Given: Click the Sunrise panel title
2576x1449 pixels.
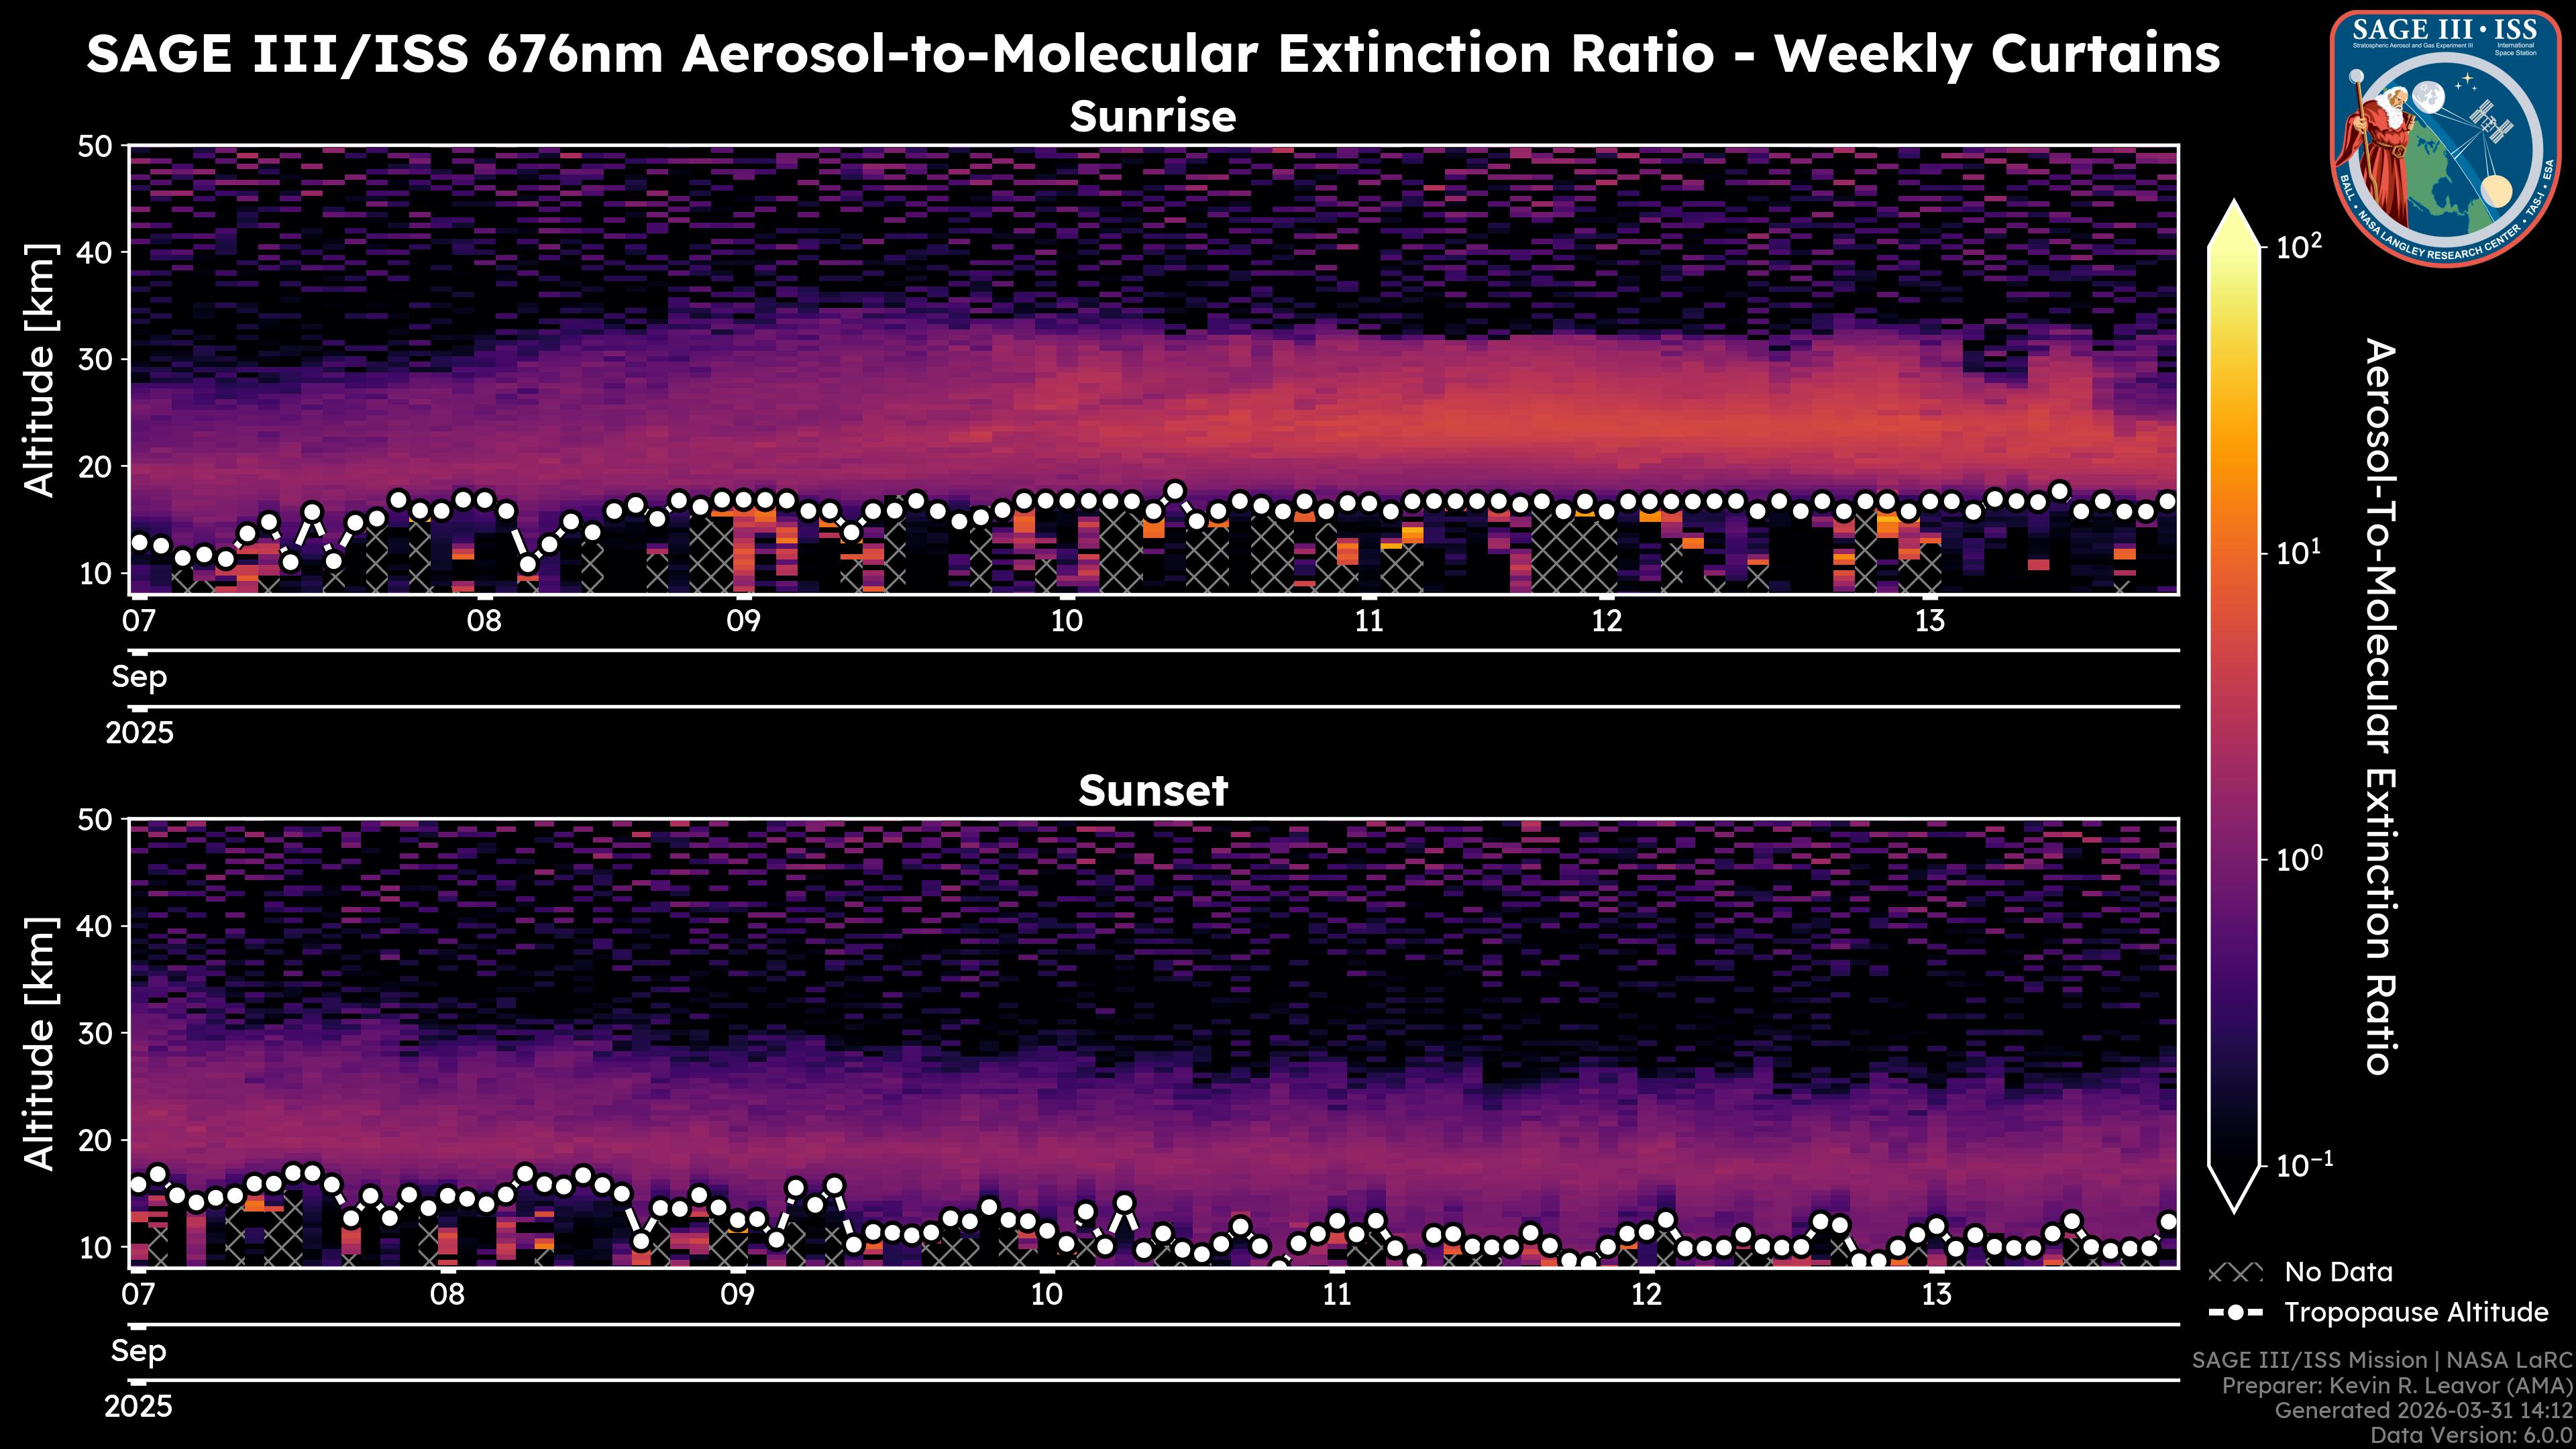Looking at the screenshot, I should [x=1152, y=117].
